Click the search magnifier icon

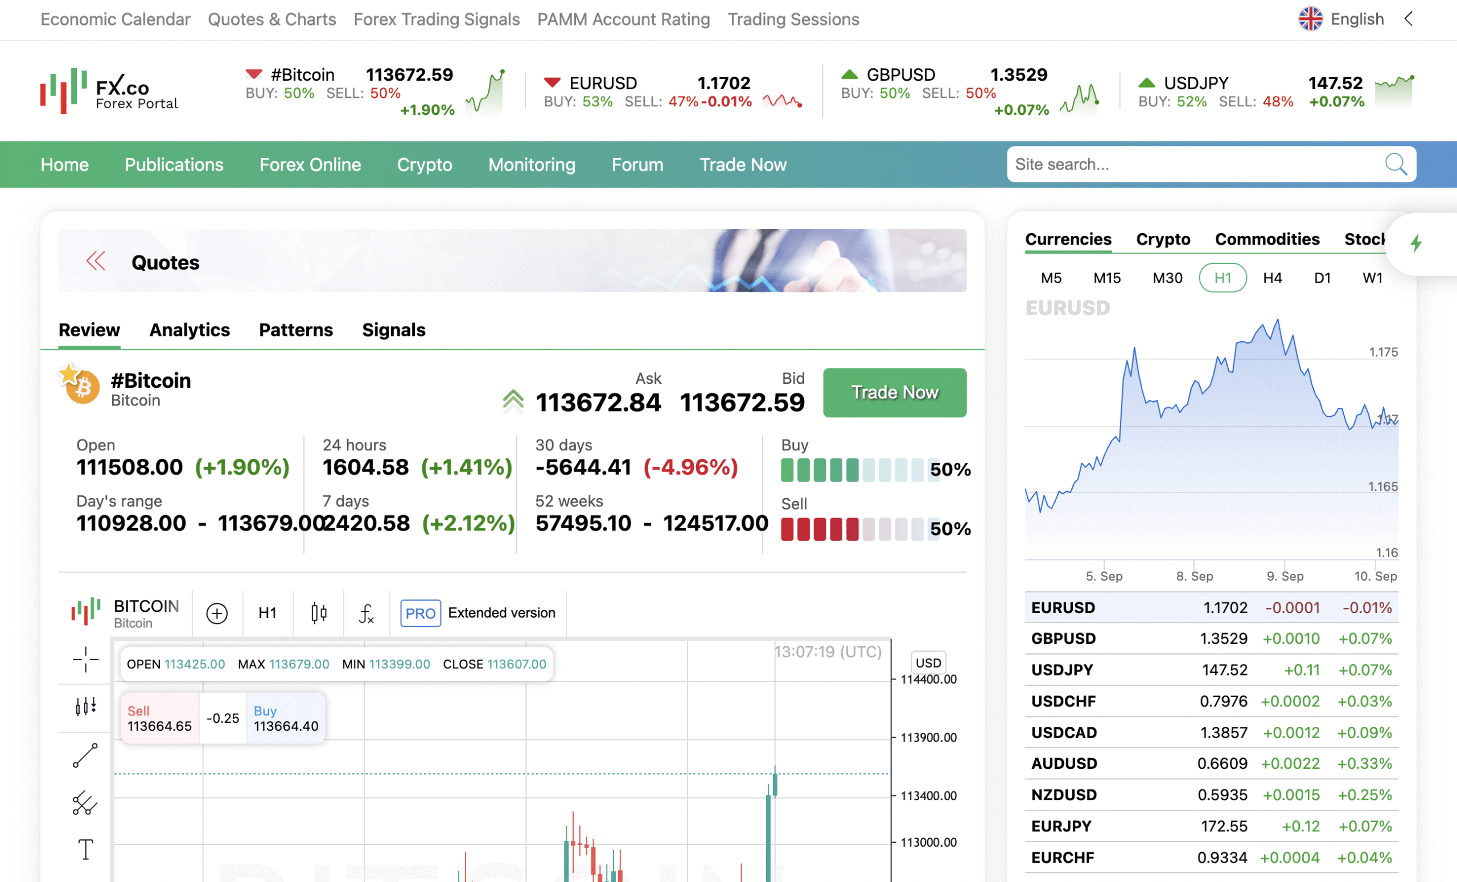(x=1396, y=164)
